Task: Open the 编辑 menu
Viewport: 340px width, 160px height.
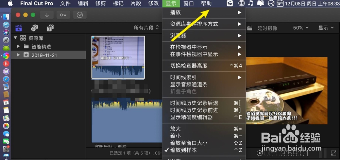Action: click(83, 3)
